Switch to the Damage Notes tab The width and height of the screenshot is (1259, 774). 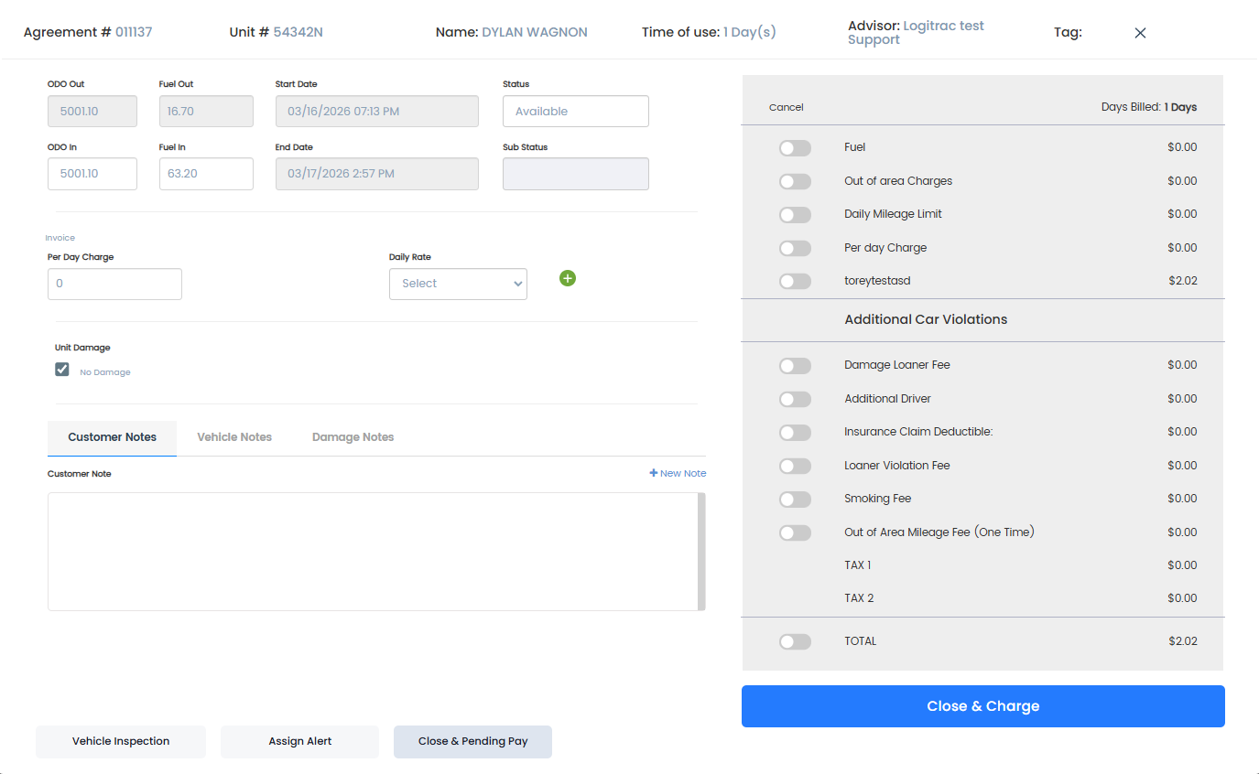tap(353, 437)
